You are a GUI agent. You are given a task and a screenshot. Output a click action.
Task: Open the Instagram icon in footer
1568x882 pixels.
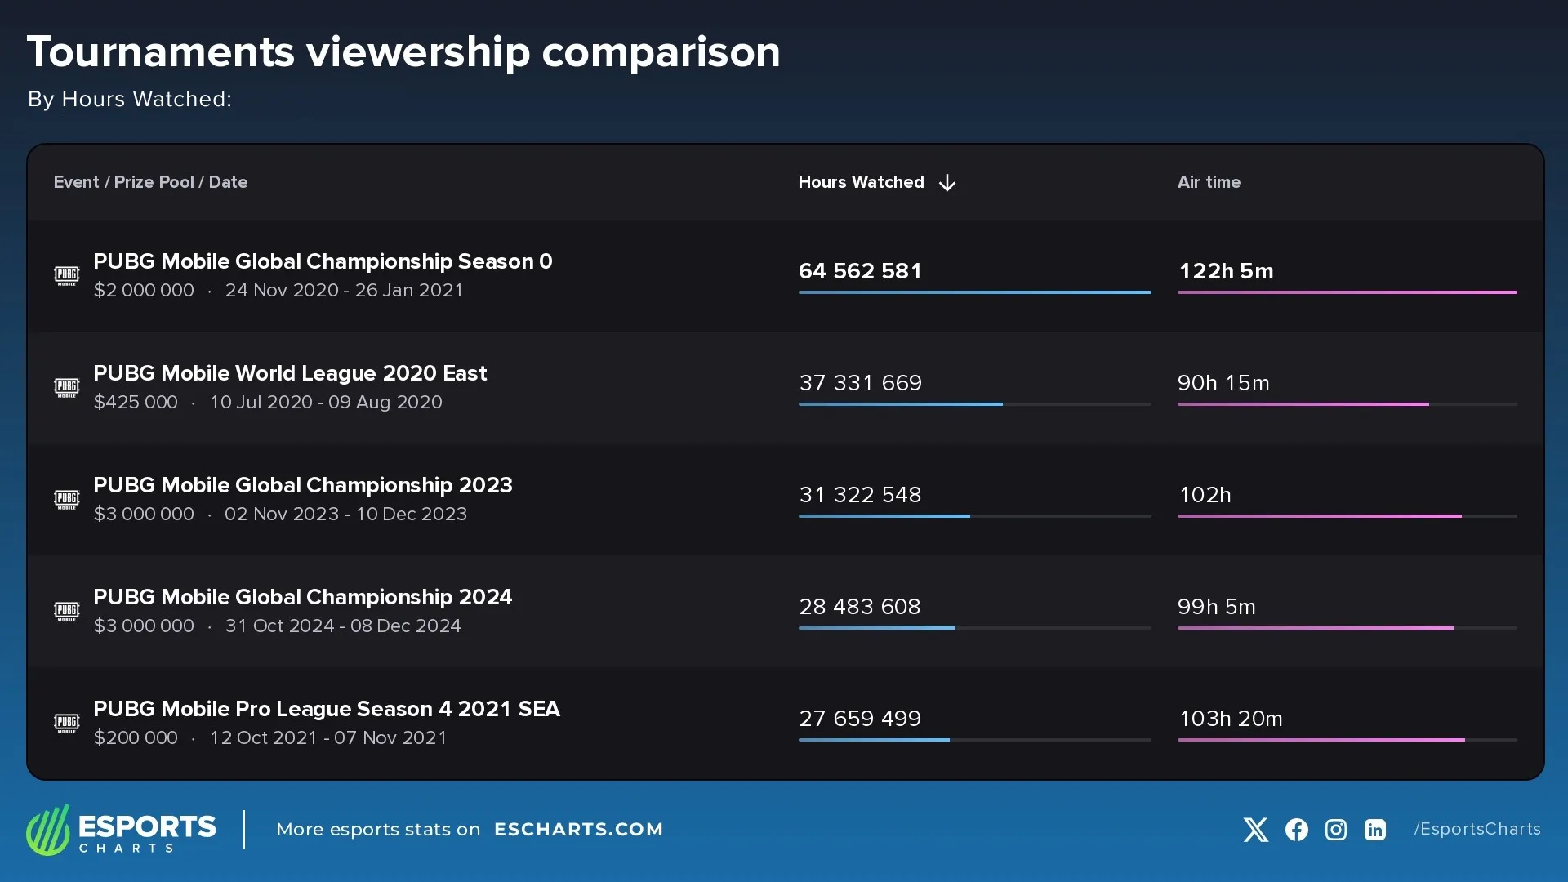point(1335,830)
